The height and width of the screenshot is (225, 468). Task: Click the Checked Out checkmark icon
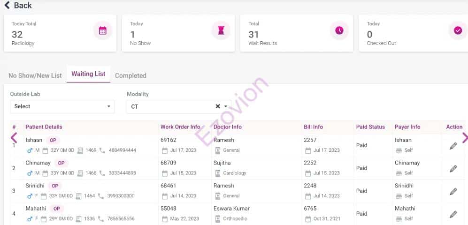(x=458, y=30)
